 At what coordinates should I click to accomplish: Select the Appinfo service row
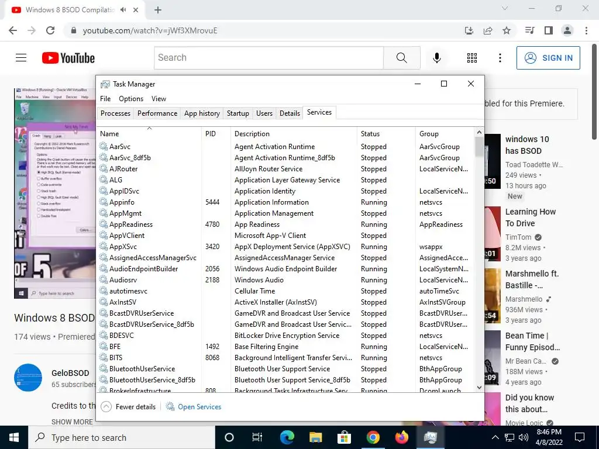pos(285,202)
